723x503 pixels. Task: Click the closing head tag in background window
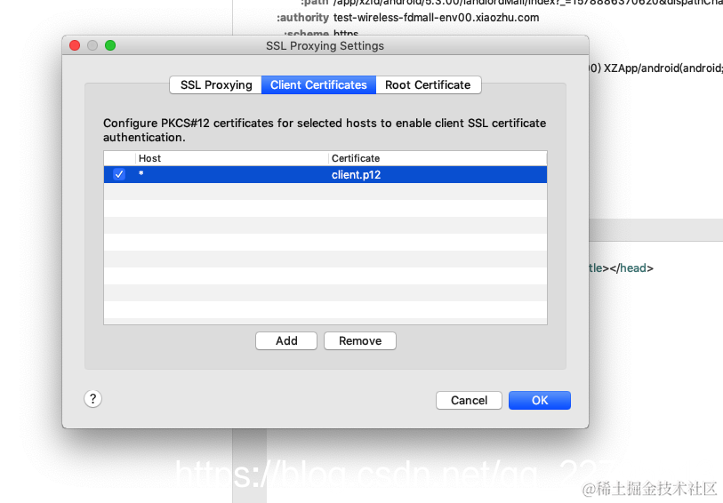click(631, 268)
